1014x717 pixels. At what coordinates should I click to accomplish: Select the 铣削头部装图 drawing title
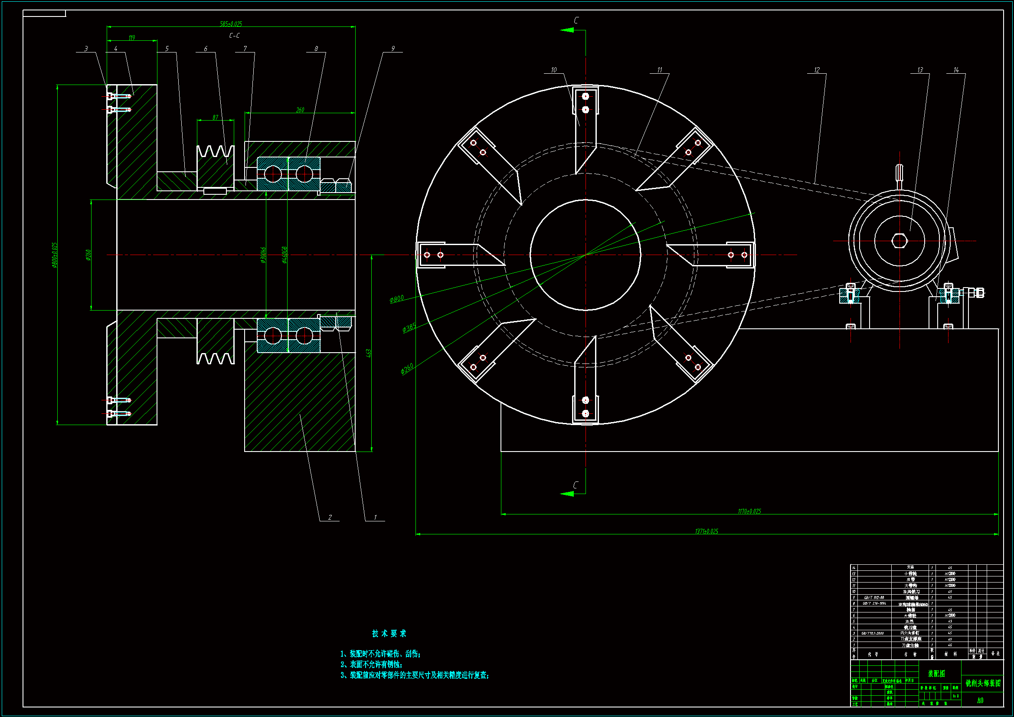coord(983,683)
